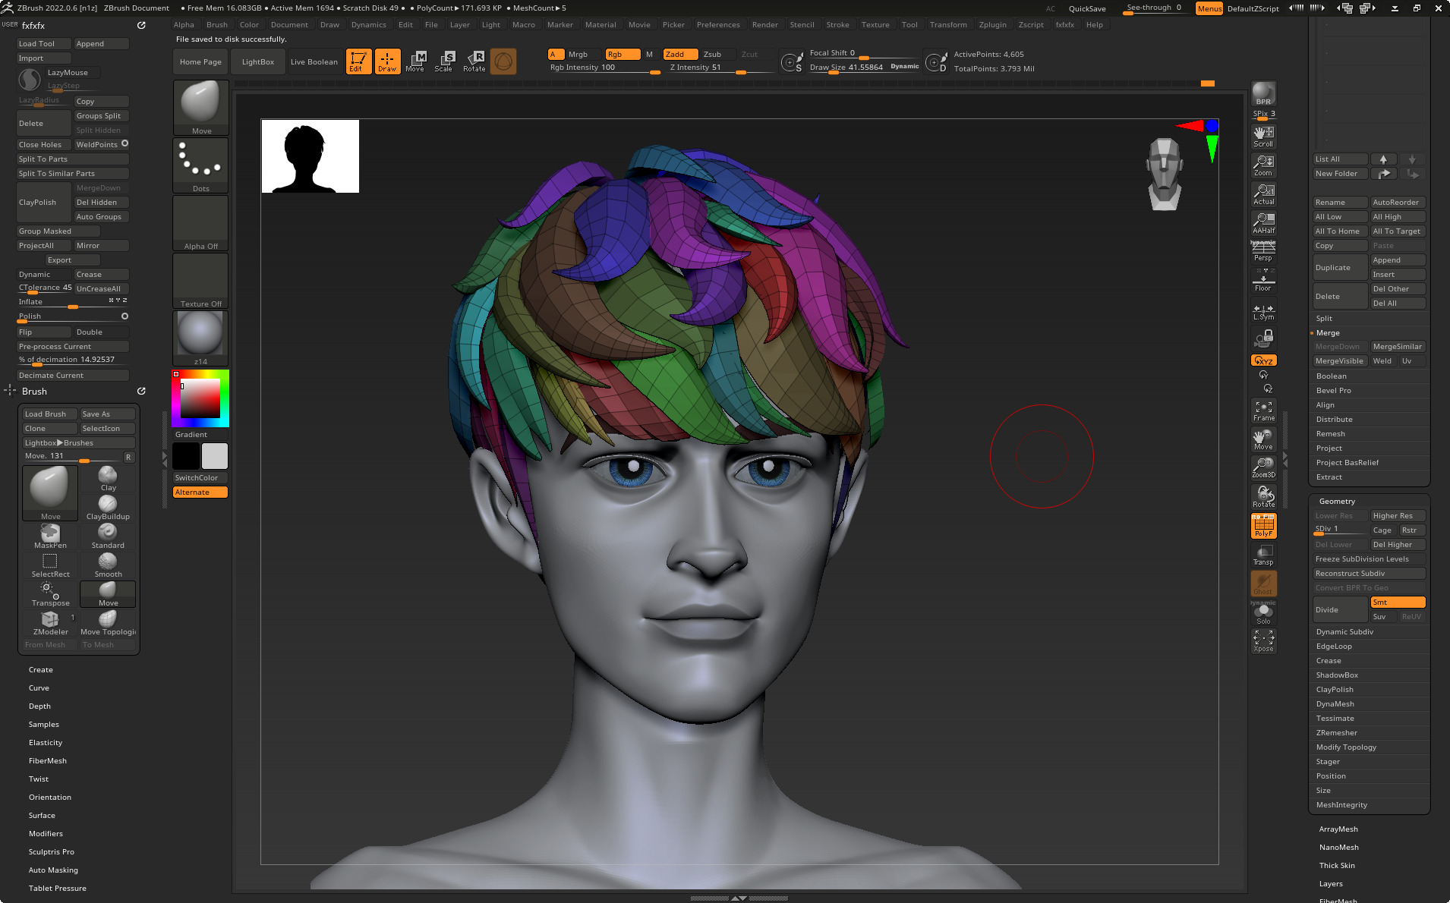The width and height of the screenshot is (1450, 903).
Task: Select the Smooth brush icon
Action: pyautogui.click(x=108, y=565)
